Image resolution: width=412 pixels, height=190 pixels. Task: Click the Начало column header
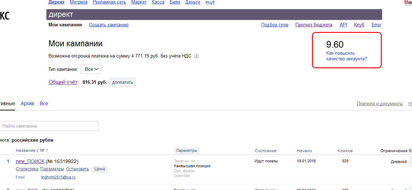[x=304, y=151]
